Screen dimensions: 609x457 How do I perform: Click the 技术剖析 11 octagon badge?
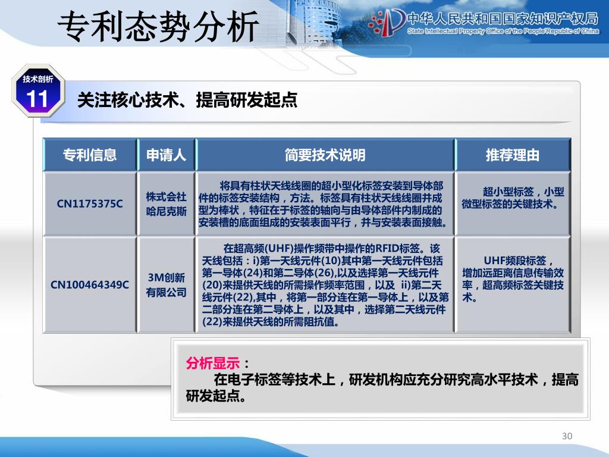tap(38, 91)
